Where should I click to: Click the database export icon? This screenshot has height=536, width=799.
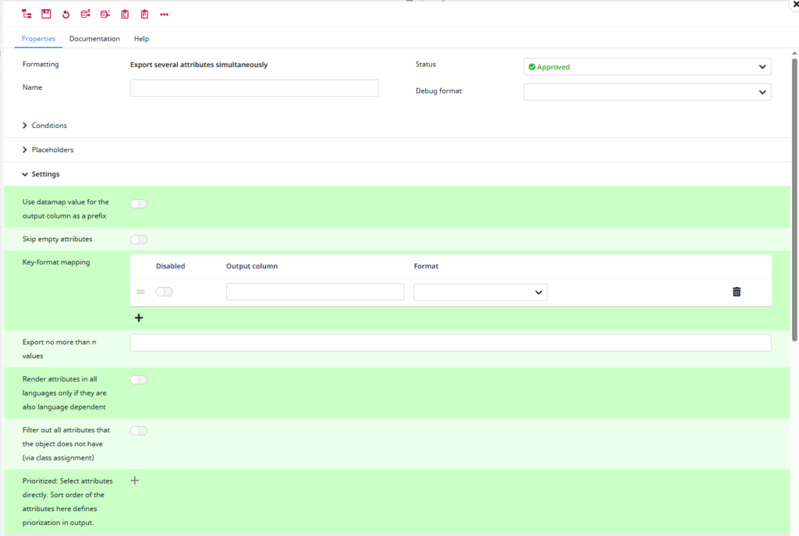click(x=87, y=13)
